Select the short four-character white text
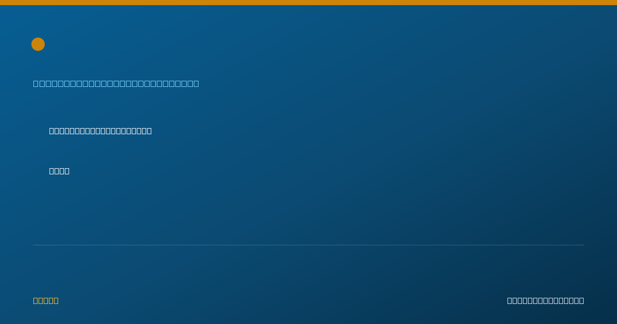The height and width of the screenshot is (324, 617). pos(59,171)
